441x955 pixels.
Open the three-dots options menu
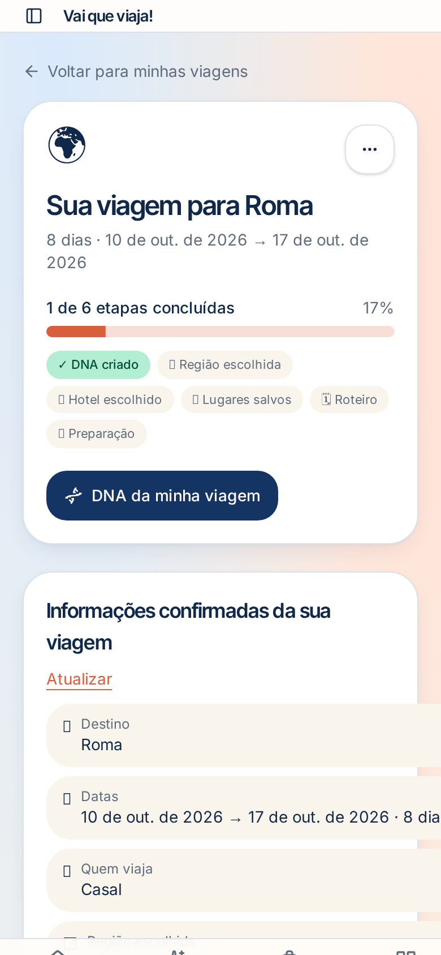pos(370,149)
